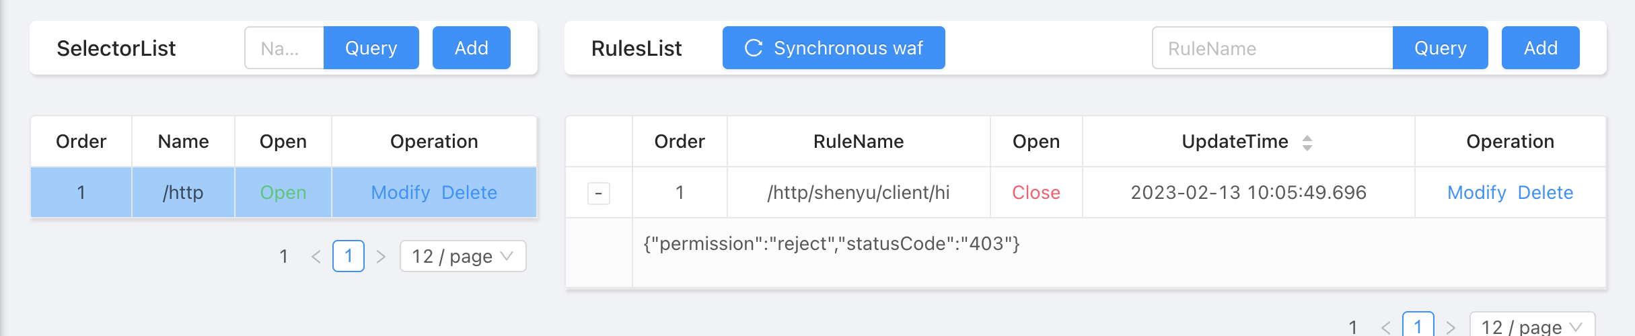Click the Synchronous waf refresh icon
This screenshot has width=1635, height=336.
pos(754,48)
